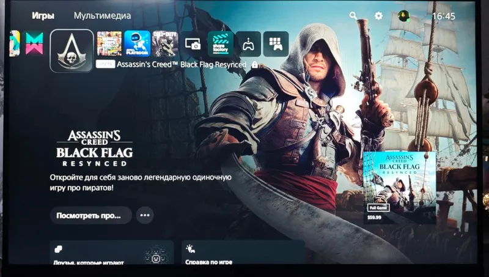The image size is (489, 277).
Task: Click the Assassin's Creed Black Flag Resynced title text
Action: [182, 65]
